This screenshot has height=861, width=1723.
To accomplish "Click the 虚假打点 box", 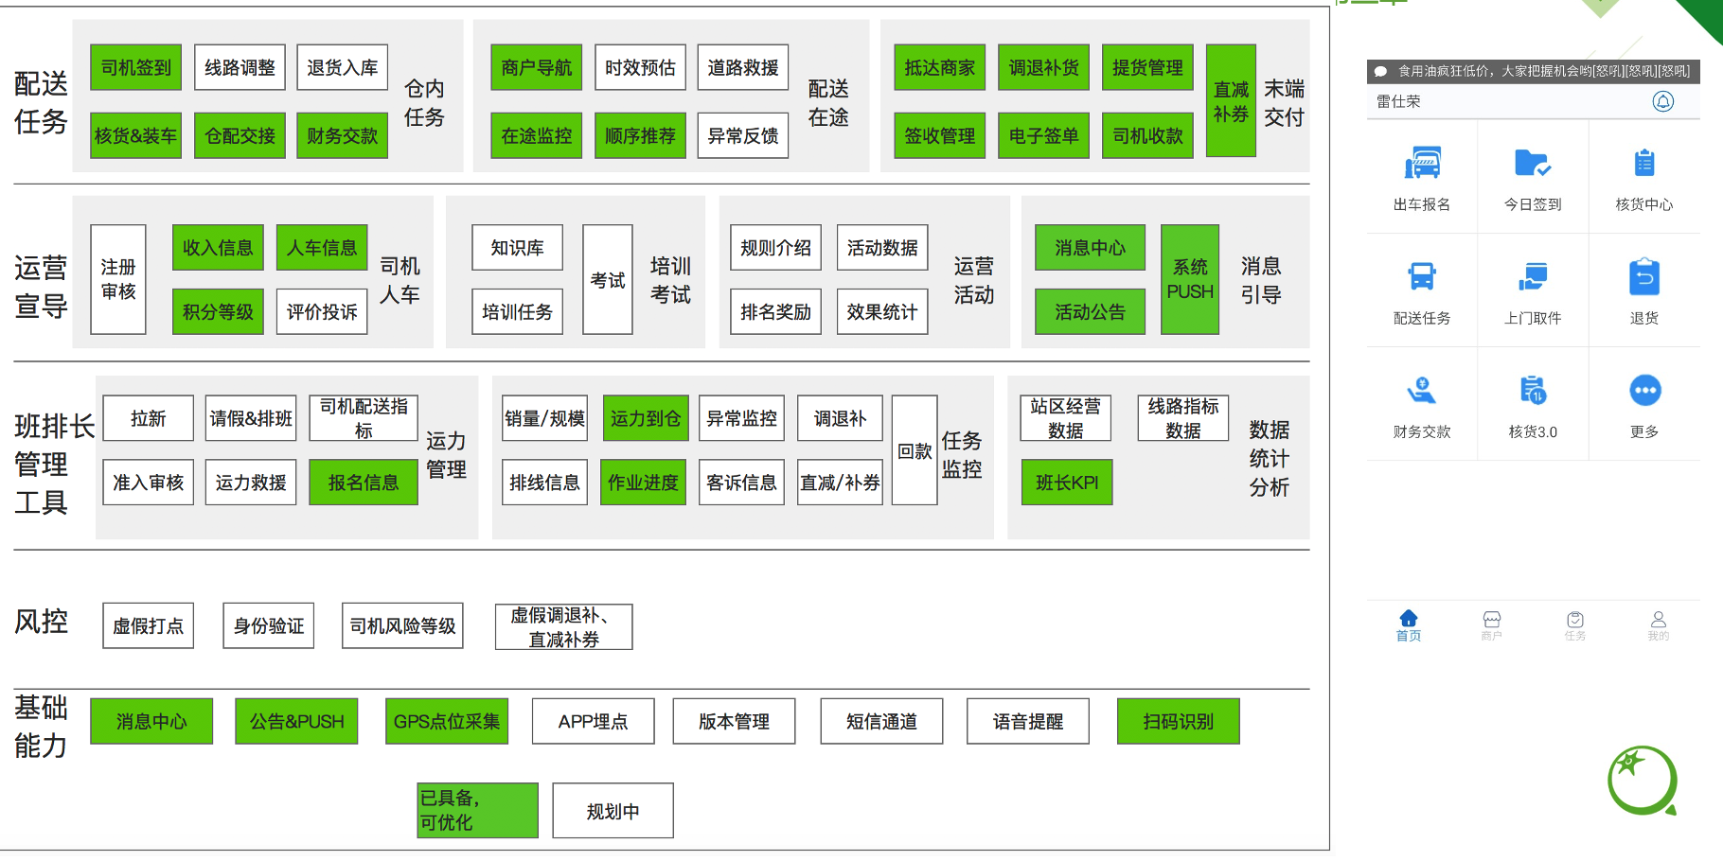I will (x=149, y=625).
